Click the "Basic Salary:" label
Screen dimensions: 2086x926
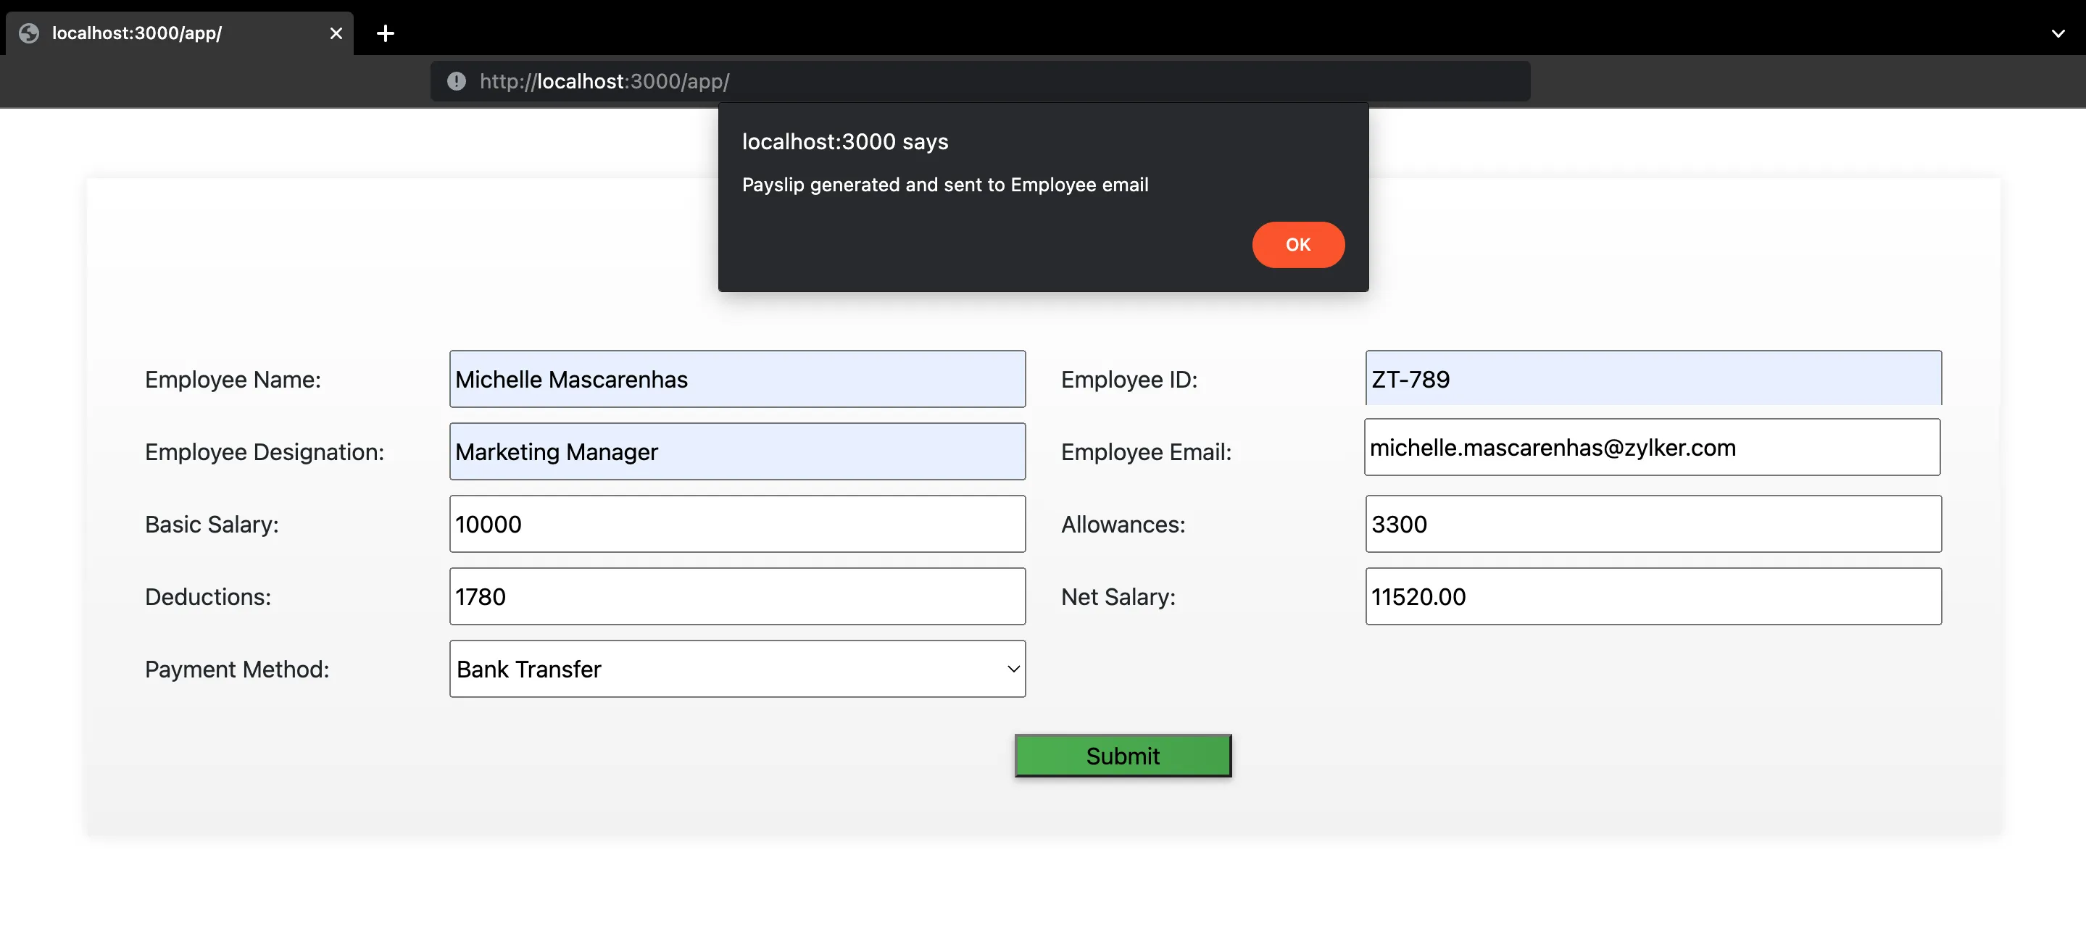point(212,525)
